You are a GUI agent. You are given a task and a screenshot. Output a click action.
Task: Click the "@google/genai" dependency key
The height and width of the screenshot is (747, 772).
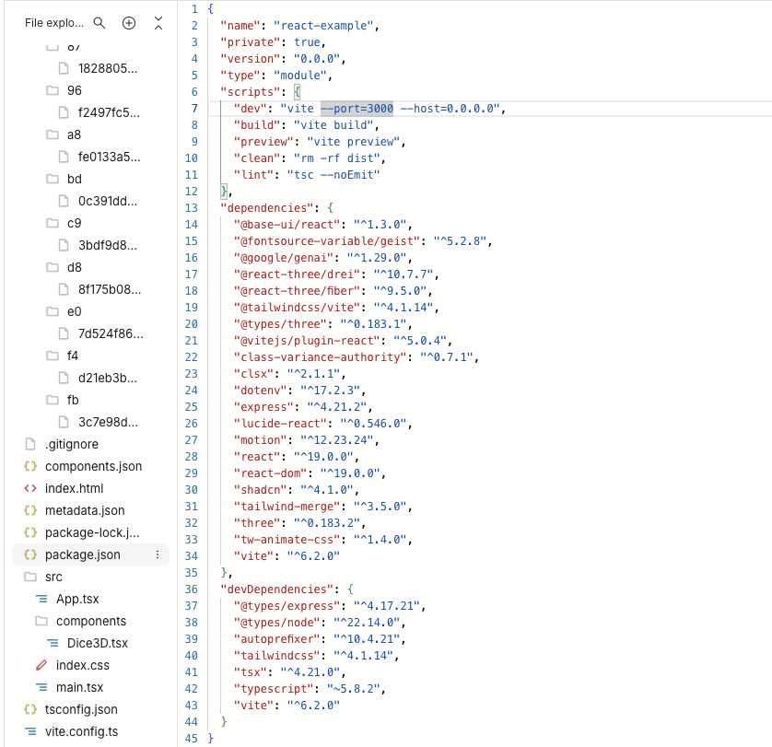[284, 258]
